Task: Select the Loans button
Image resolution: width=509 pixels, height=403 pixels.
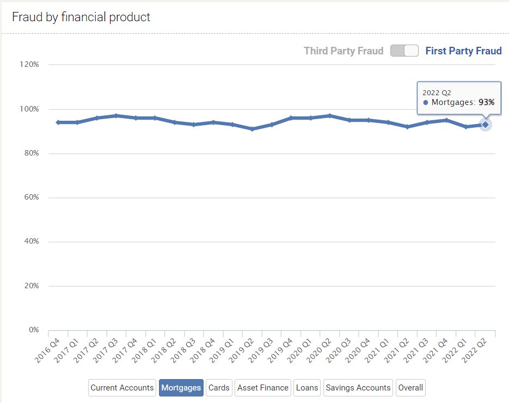Action: [x=307, y=388]
